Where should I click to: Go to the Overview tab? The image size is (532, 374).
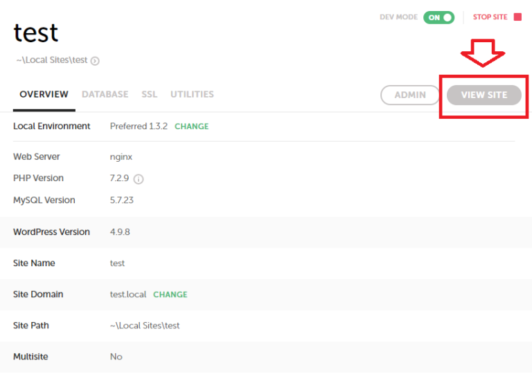pyautogui.click(x=44, y=95)
